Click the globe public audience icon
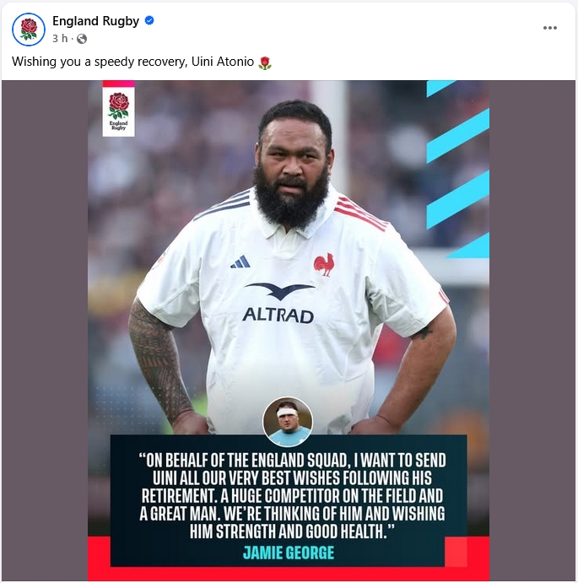Image resolution: width=578 pixels, height=583 pixels. 82,39
